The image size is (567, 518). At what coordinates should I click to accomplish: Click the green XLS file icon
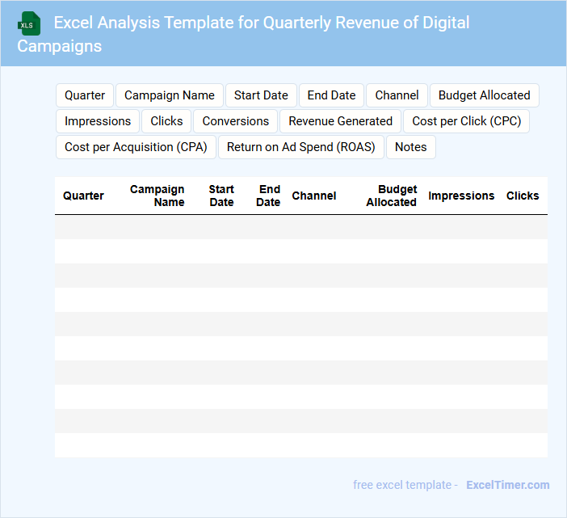(29, 23)
